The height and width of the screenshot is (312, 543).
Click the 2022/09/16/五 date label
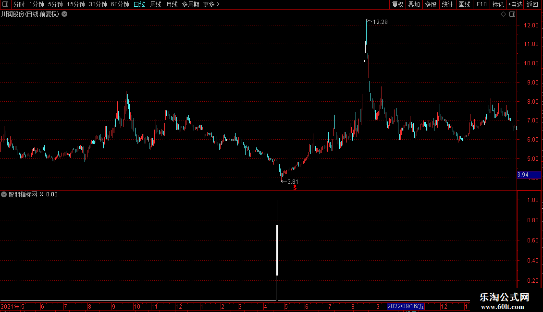point(406,306)
